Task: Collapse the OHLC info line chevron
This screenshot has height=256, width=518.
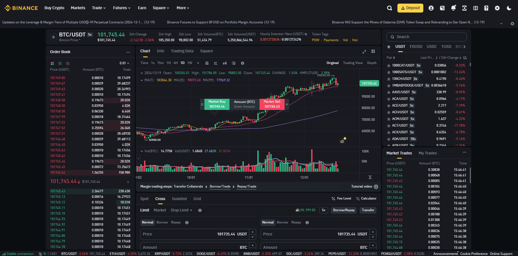Action: click(142, 73)
